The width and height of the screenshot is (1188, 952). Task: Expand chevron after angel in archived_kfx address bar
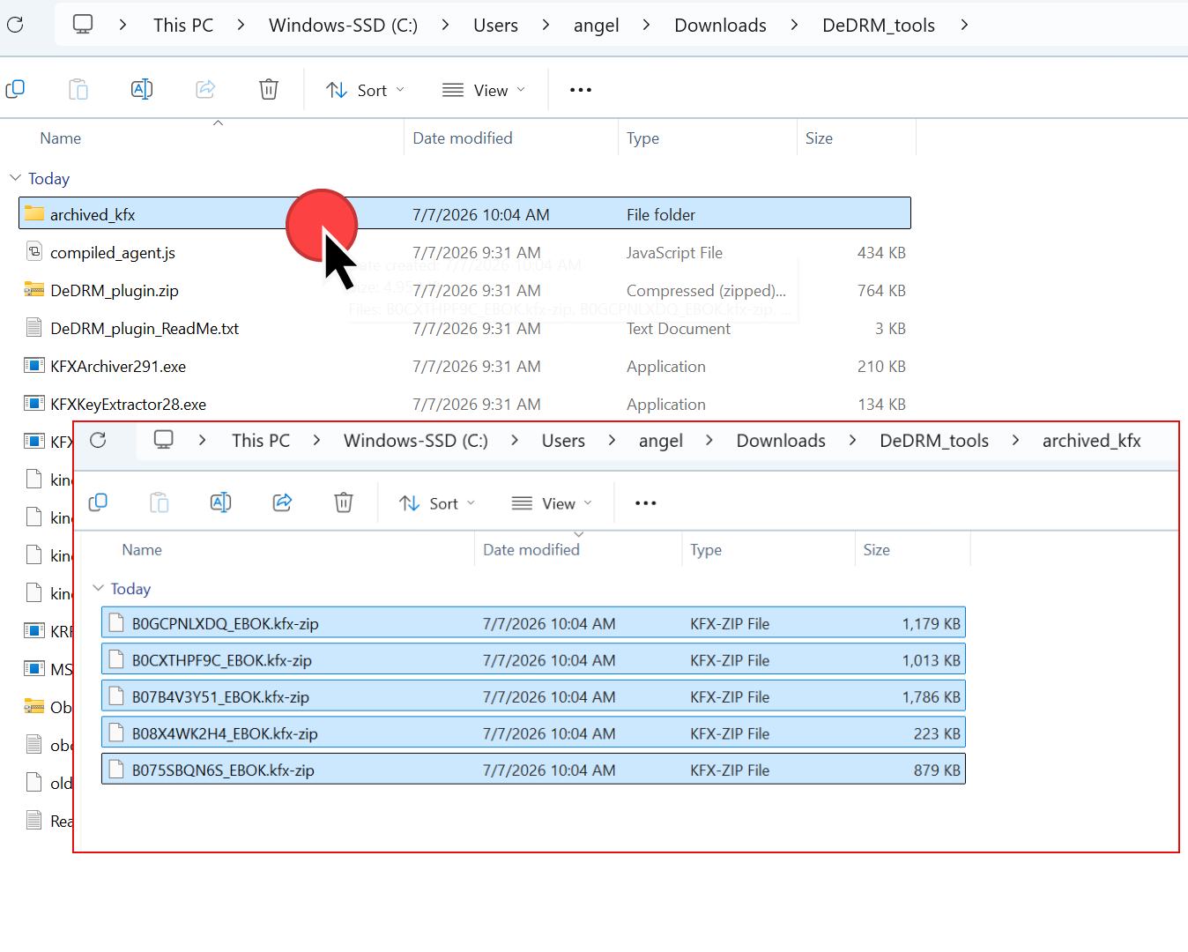coord(709,440)
